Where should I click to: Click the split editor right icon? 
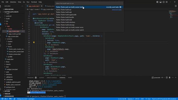tap(176, 6)
